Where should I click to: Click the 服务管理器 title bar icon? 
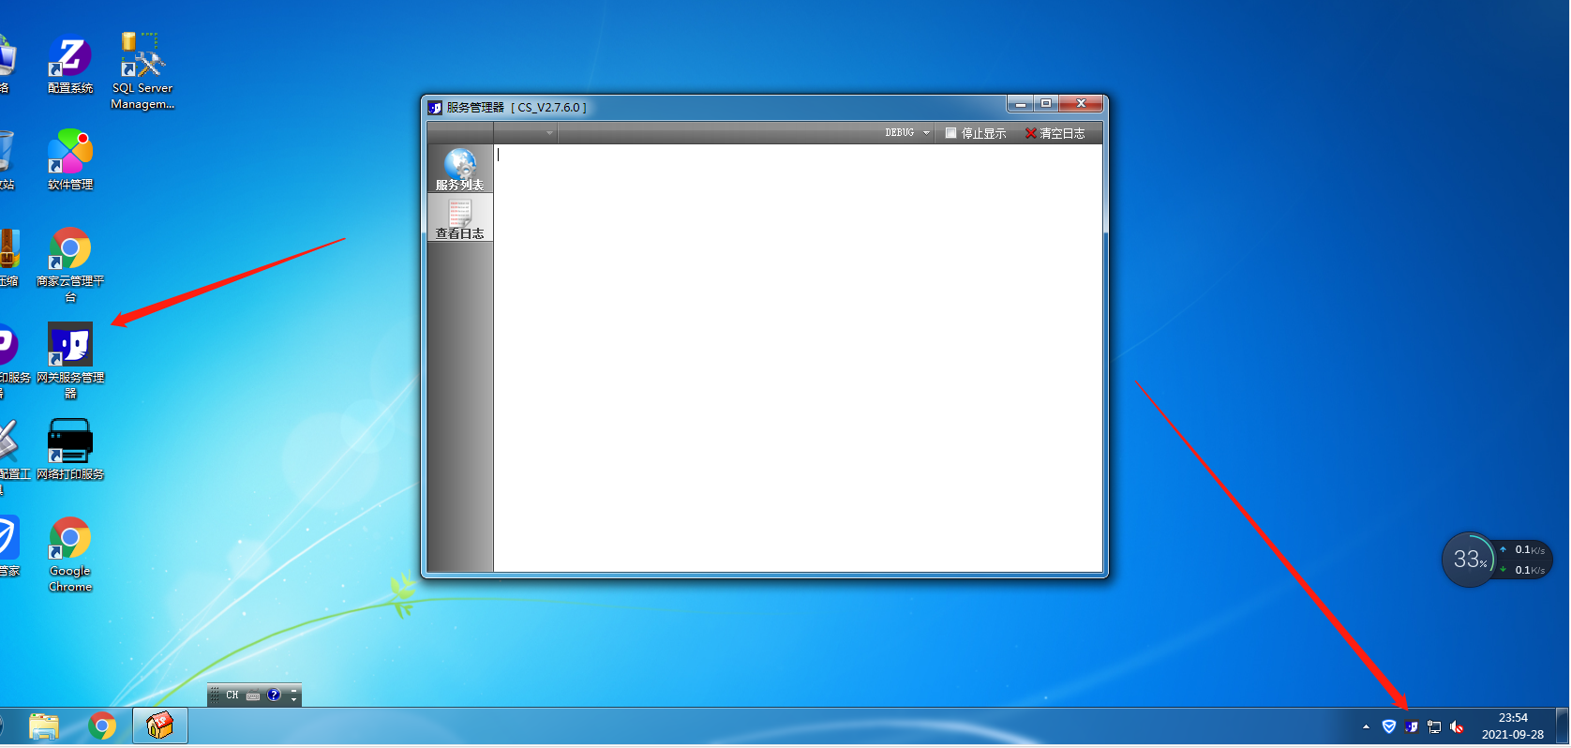pyautogui.click(x=435, y=107)
